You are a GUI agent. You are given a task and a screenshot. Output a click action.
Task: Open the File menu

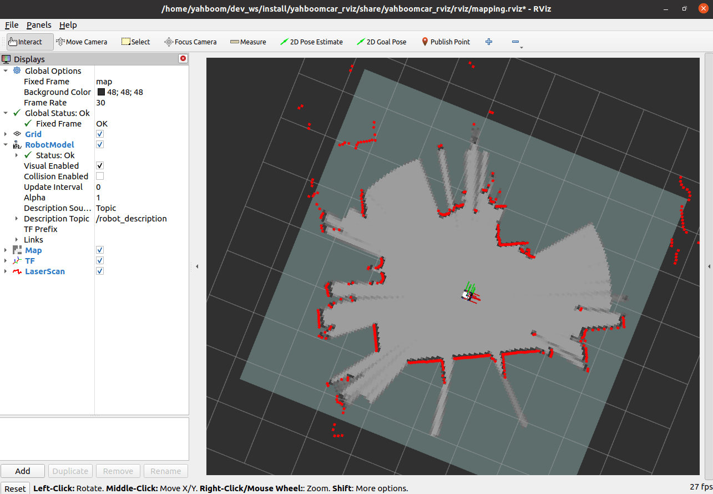(12, 25)
